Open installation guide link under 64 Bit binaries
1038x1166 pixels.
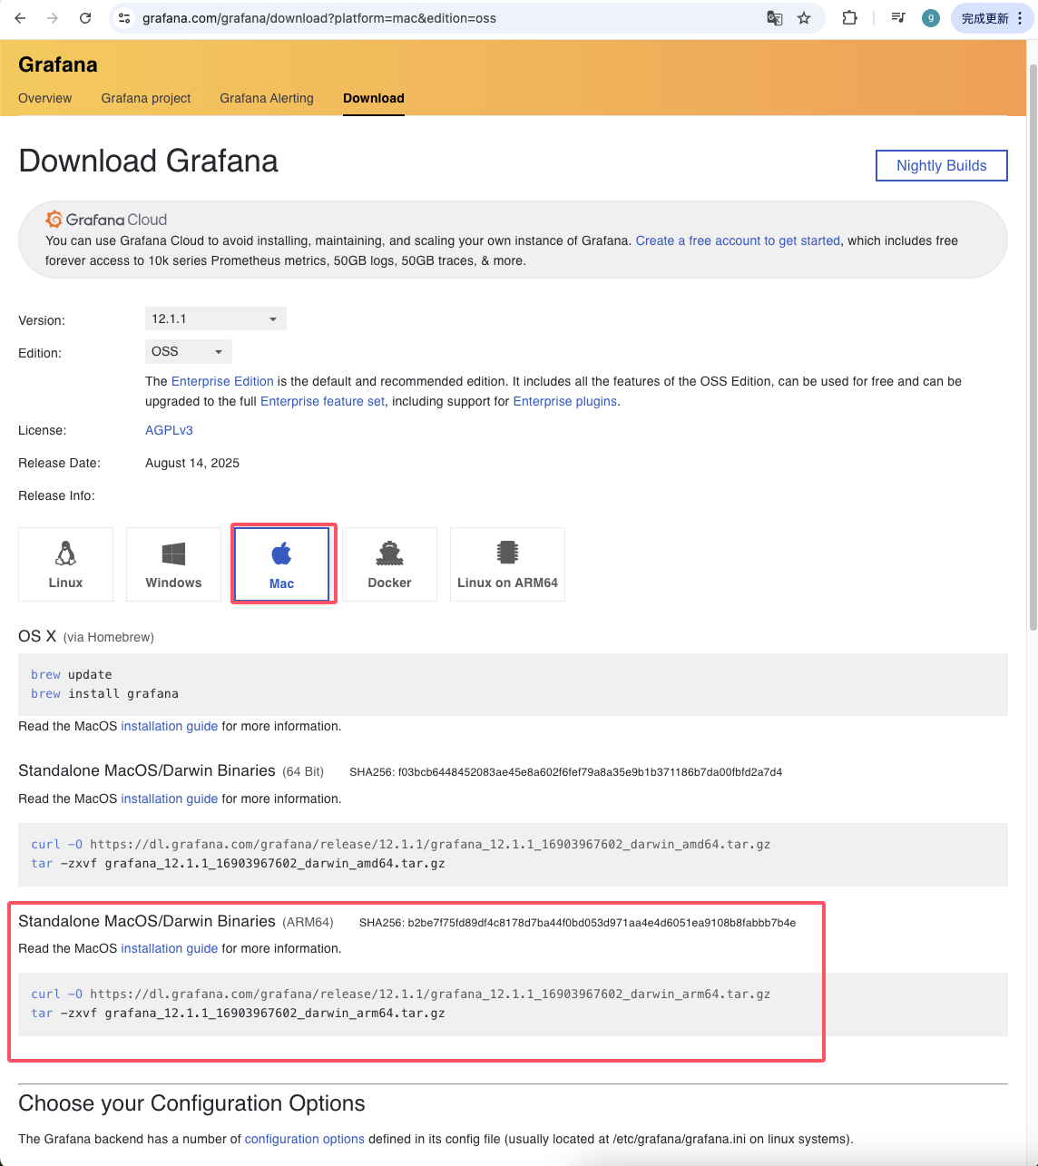[170, 799]
